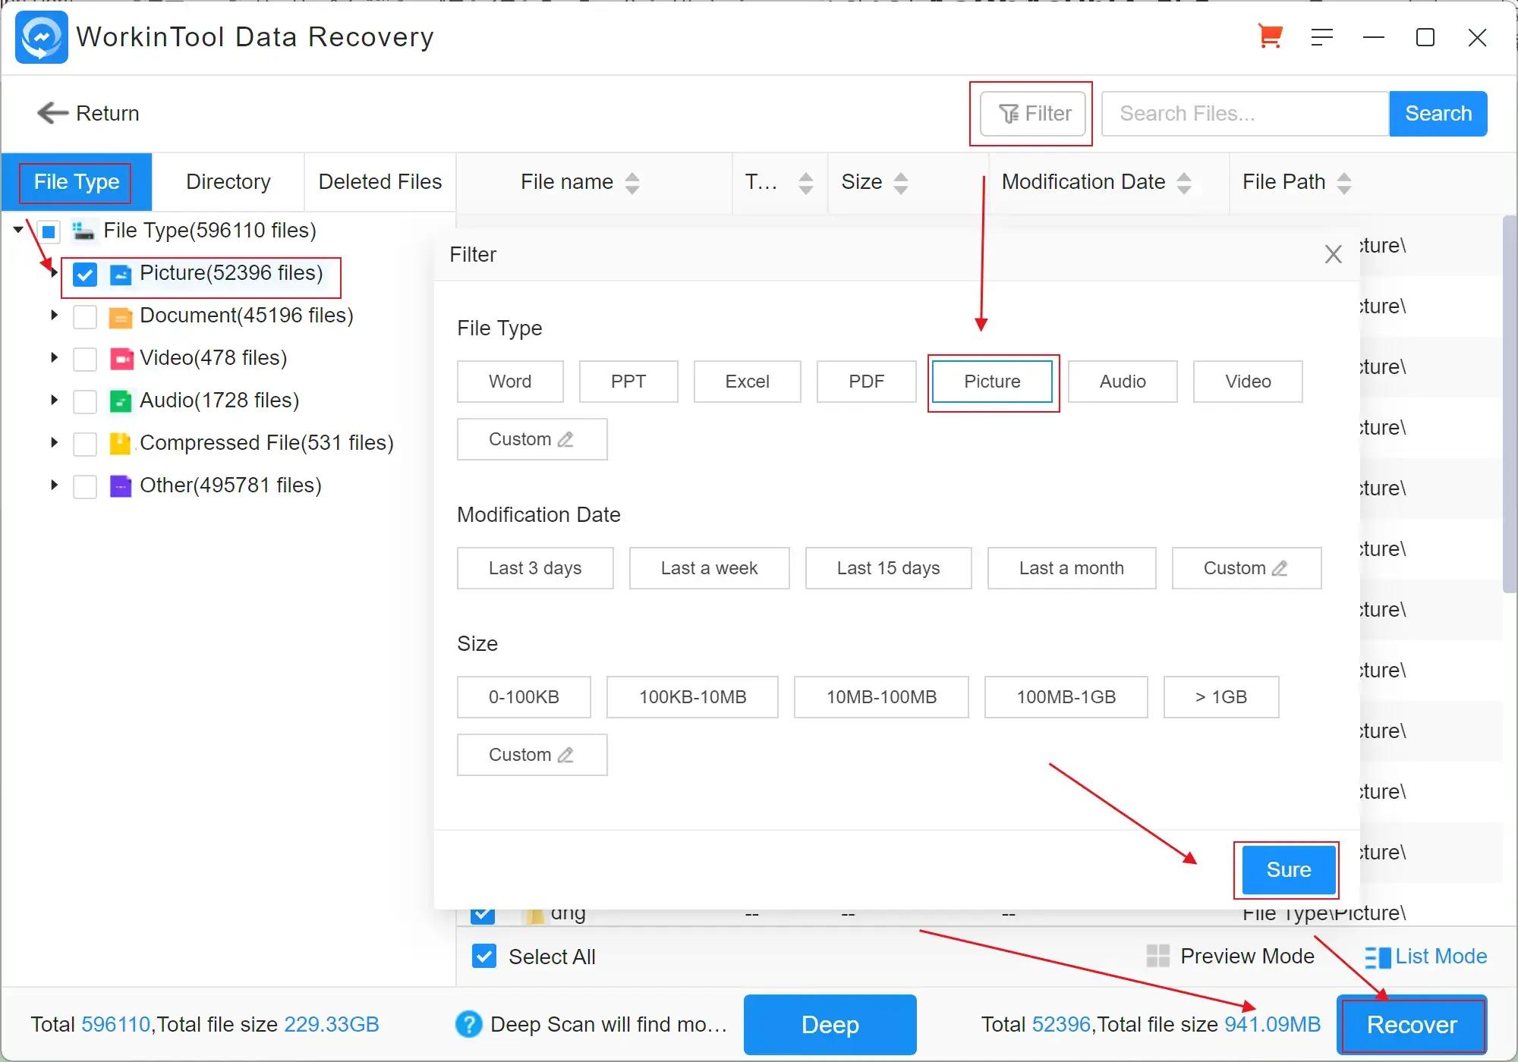
Task: Select 10MB-100MB size filter
Action: pyautogui.click(x=882, y=697)
